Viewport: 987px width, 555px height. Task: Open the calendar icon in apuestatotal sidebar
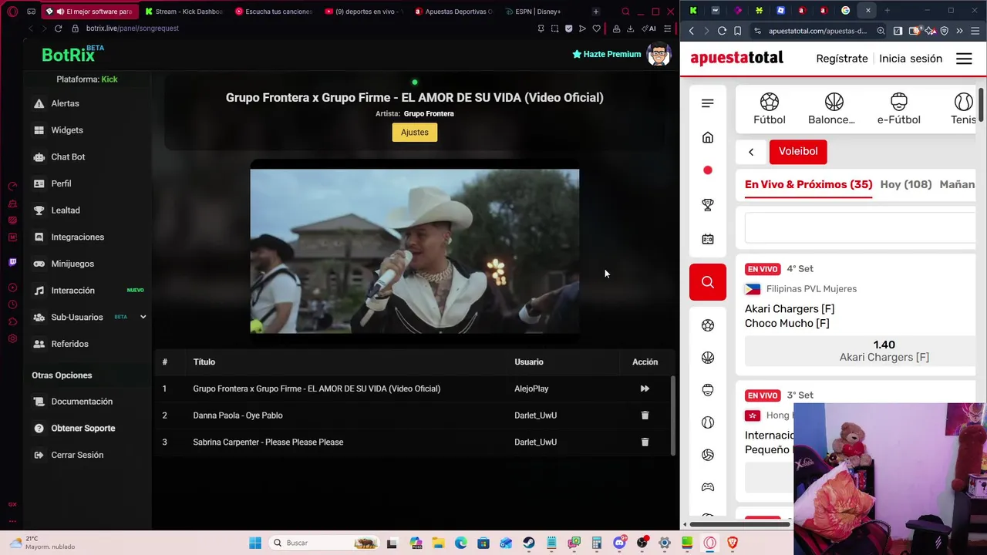(x=708, y=239)
